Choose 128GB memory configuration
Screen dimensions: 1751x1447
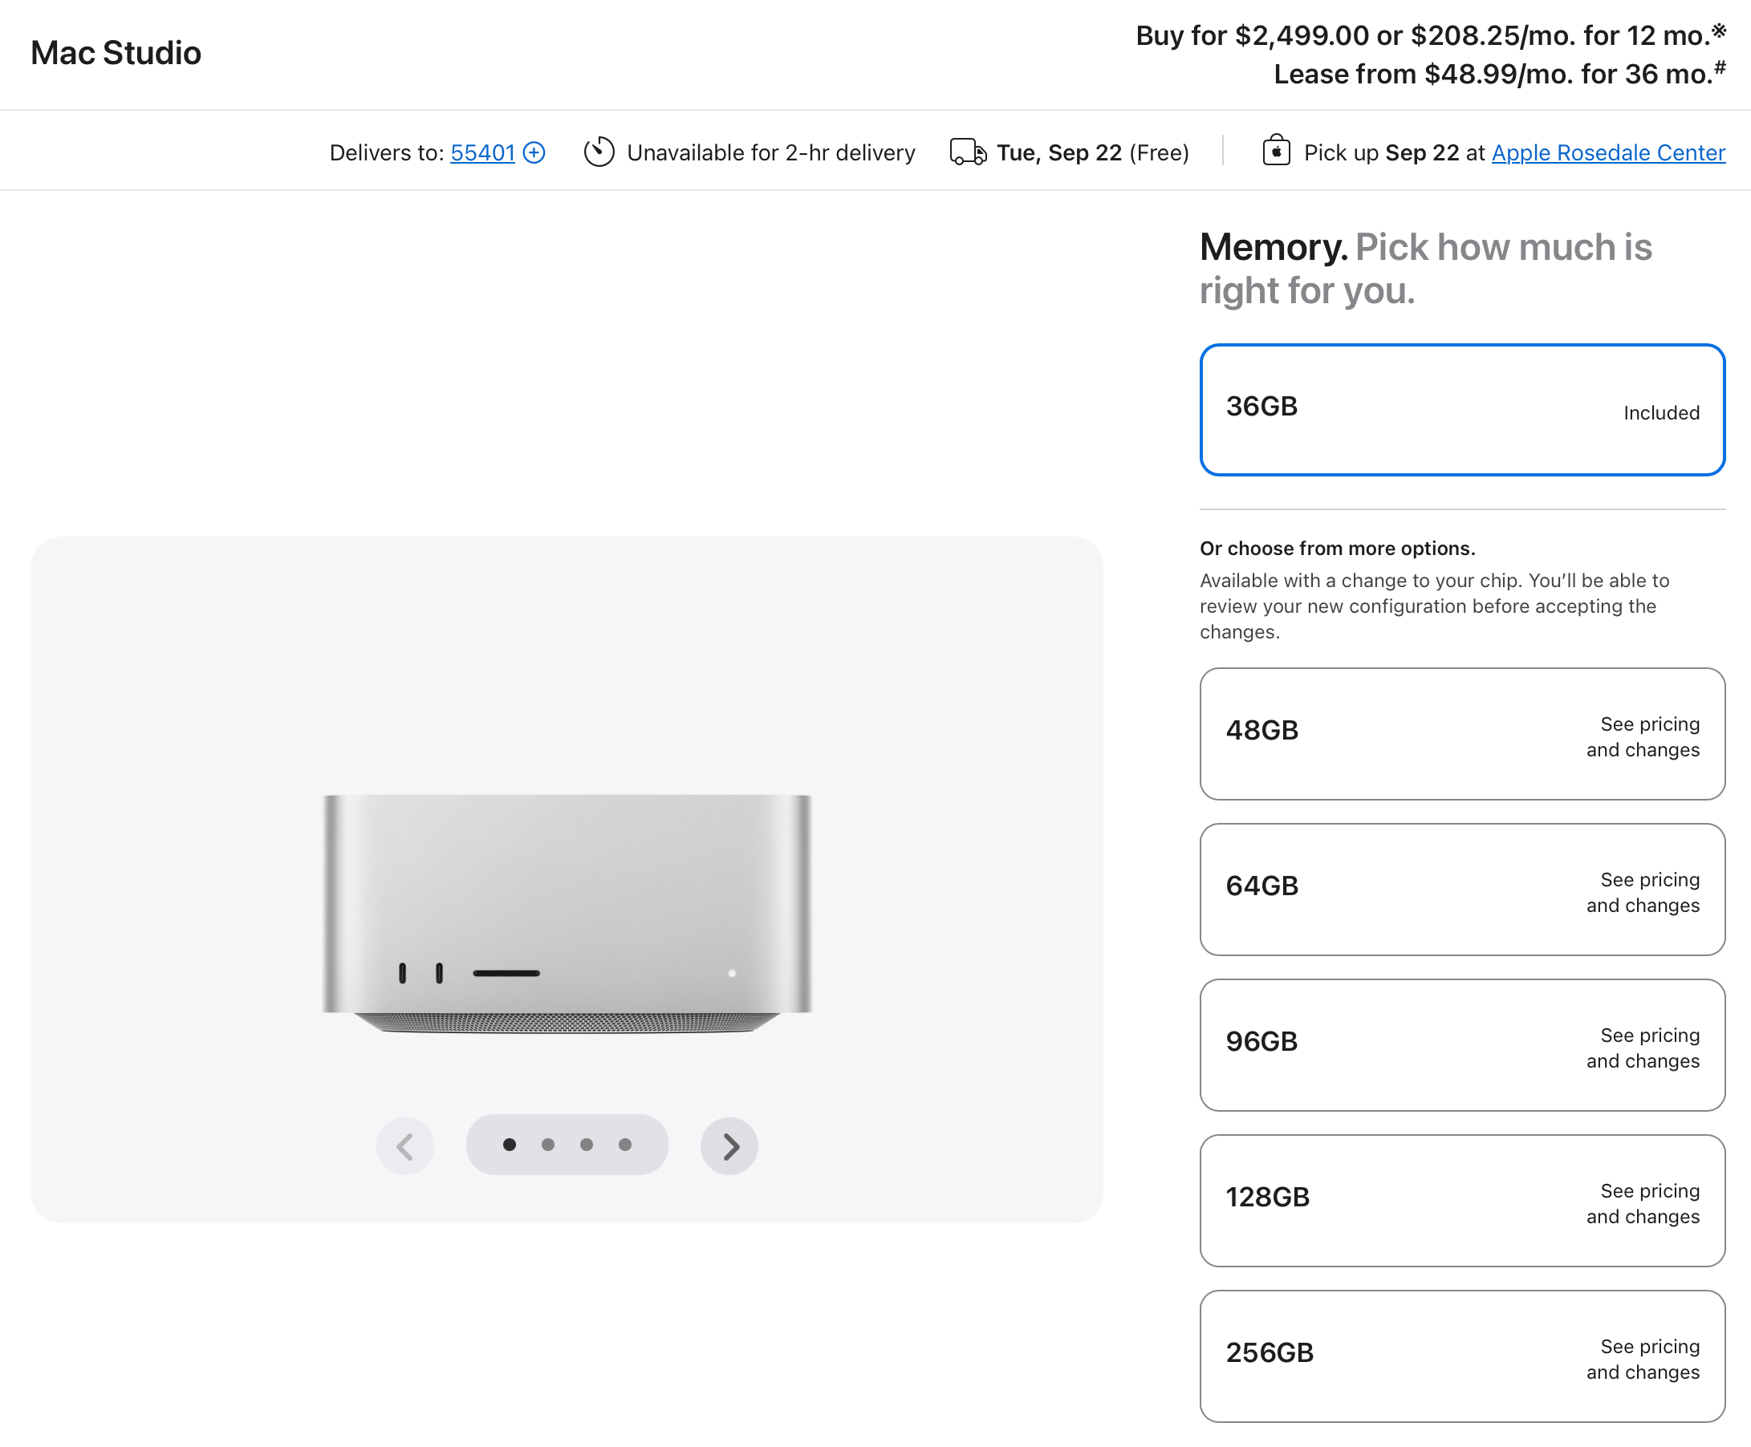click(x=1461, y=1201)
